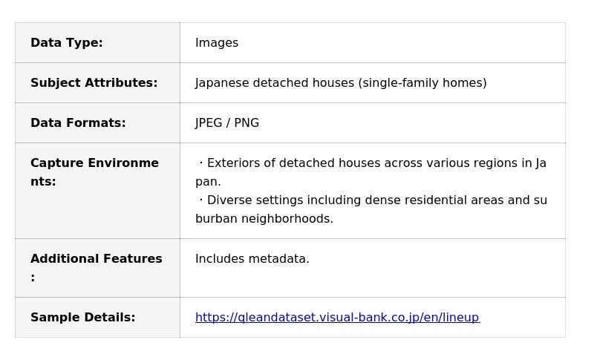This screenshot has height=360, width=594.
Task: Select the "Images" value text
Action: 217,43
